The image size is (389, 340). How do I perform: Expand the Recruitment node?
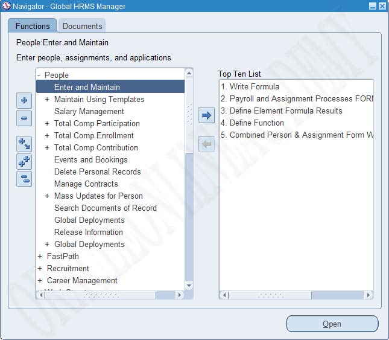40,269
